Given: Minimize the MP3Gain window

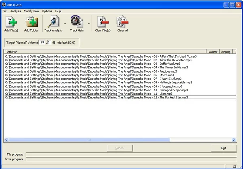Looking at the screenshot, I should (226, 5).
